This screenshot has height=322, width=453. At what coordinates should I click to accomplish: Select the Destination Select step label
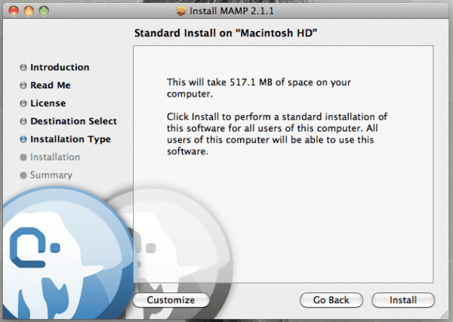73,121
